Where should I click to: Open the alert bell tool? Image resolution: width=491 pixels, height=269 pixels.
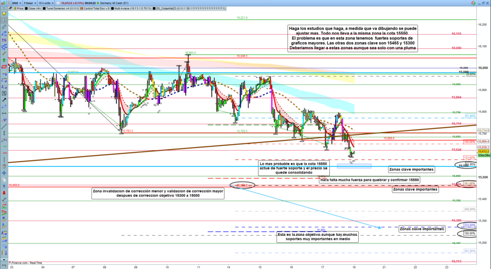pos(4,14)
